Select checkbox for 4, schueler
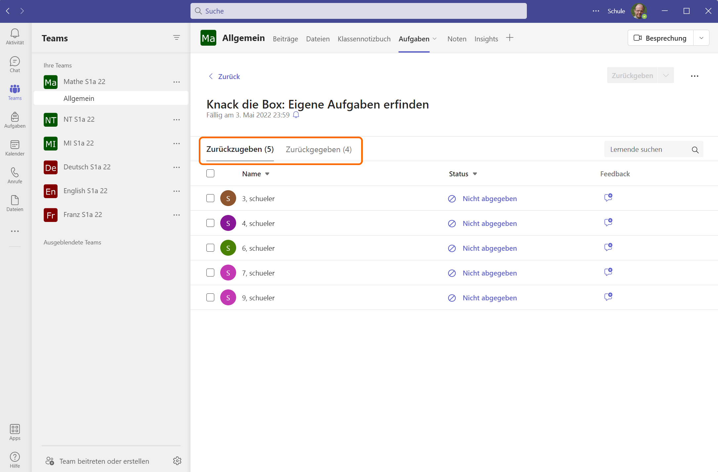Screen dimensions: 718x472 [210, 223]
